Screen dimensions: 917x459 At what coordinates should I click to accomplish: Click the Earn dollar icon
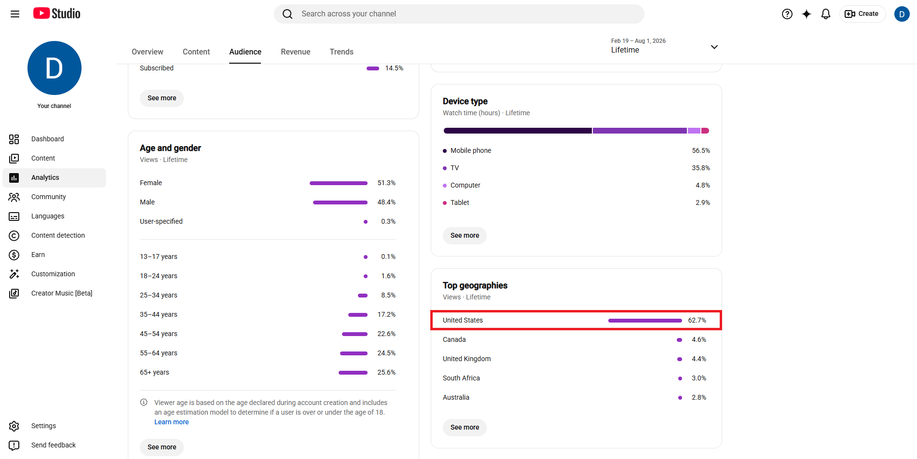14,255
